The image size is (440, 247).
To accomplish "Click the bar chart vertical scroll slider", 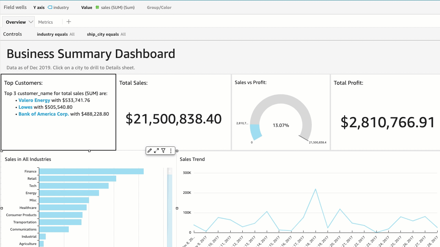I will [169, 206].
